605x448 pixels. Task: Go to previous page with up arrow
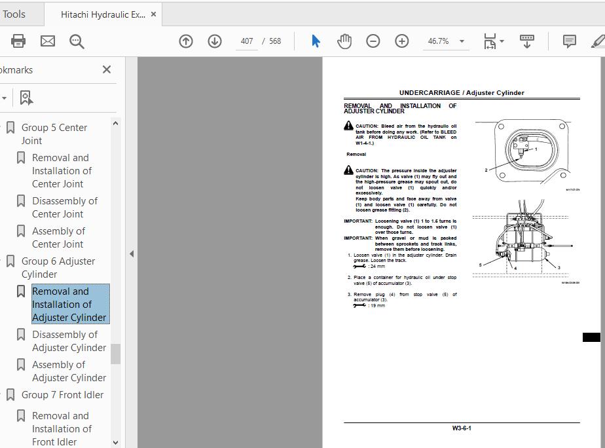185,41
